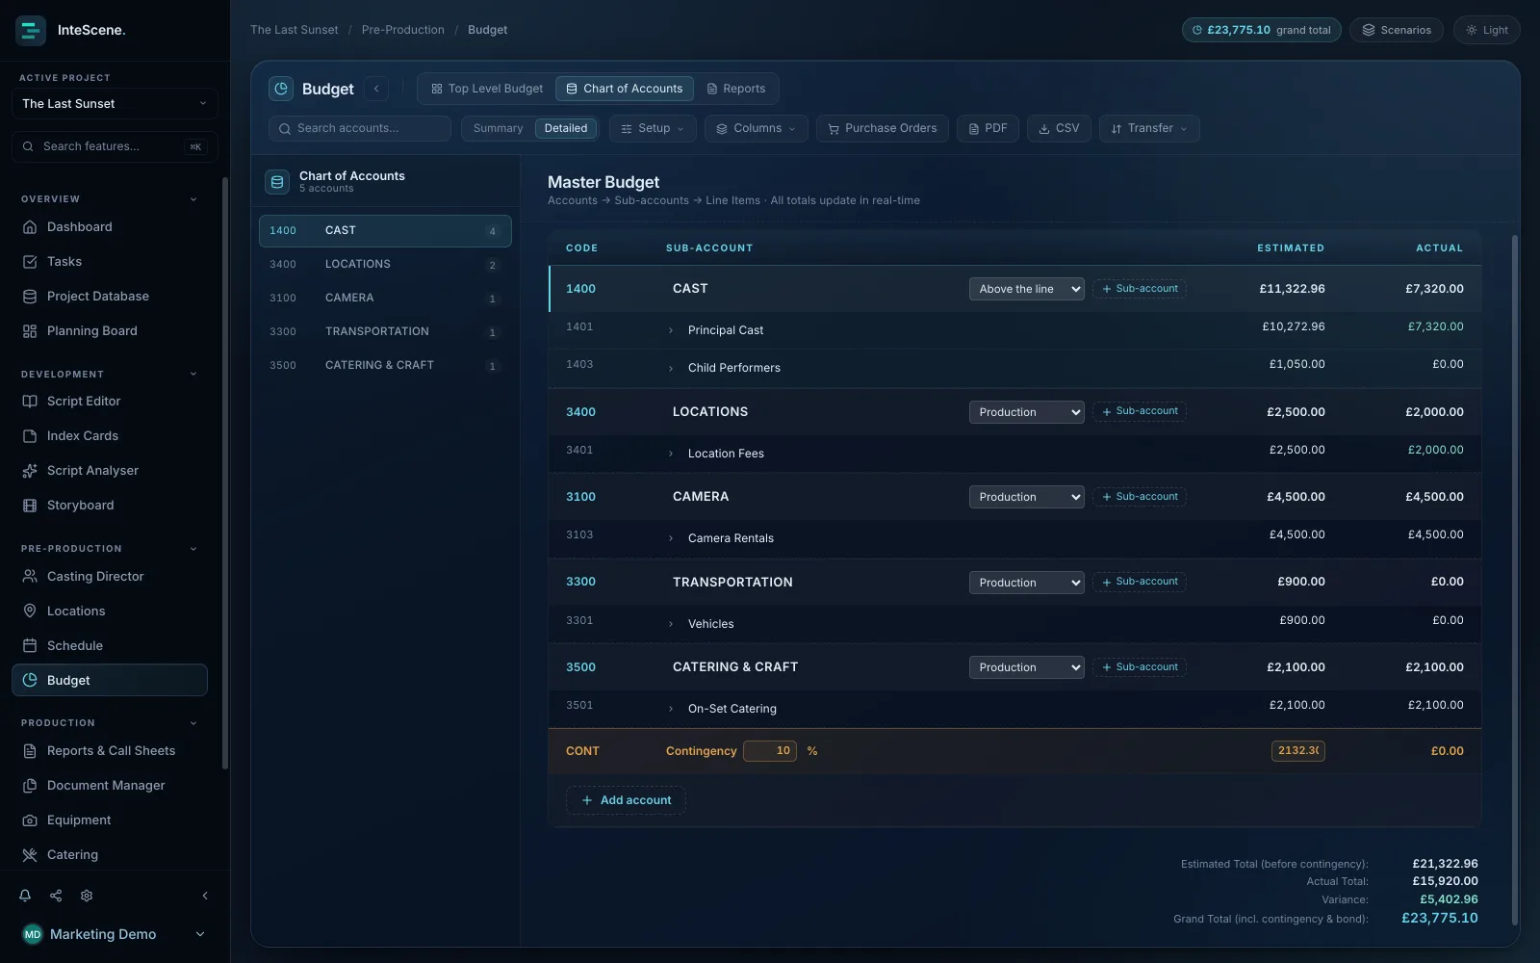Image resolution: width=1540 pixels, height=963 pixels.
Task: Switch to Detailed view
Action: pyautogui.click(x=566, y=128)
